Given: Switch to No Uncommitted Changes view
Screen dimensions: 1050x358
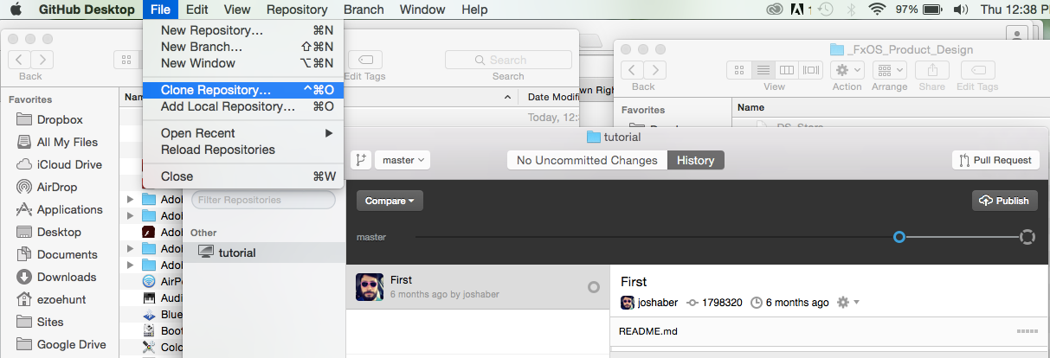Looking at the screenshot, I should tap(587, 160).
